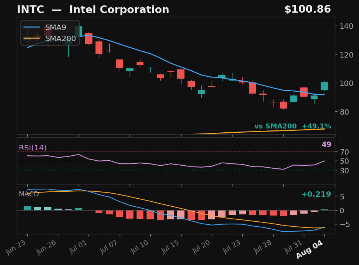Click the blue SMA9 legend line swatch
The width and height of the screenshot is (359, 265).
point(31,27)
